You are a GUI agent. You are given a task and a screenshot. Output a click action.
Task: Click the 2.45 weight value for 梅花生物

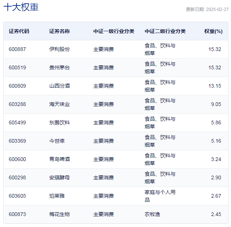(216, 214)
